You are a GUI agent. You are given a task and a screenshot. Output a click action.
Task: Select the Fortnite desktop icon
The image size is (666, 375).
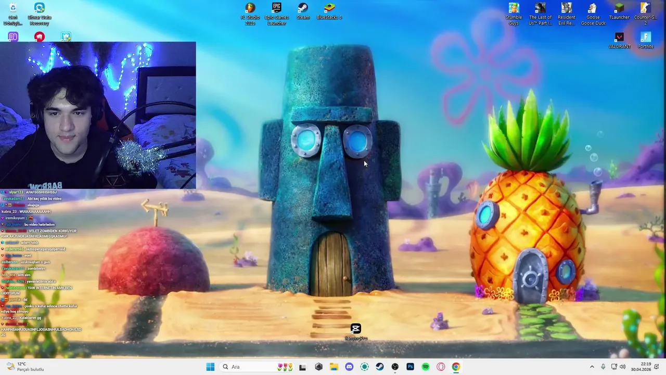(x=645, y=41)
